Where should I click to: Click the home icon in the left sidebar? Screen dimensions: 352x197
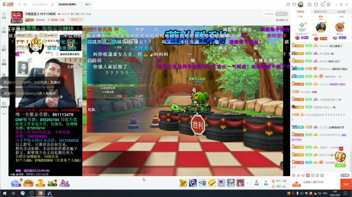pos(4,48)
